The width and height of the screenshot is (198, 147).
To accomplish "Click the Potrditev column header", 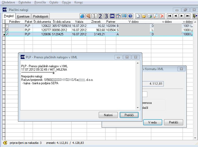I will click(15, 22).
